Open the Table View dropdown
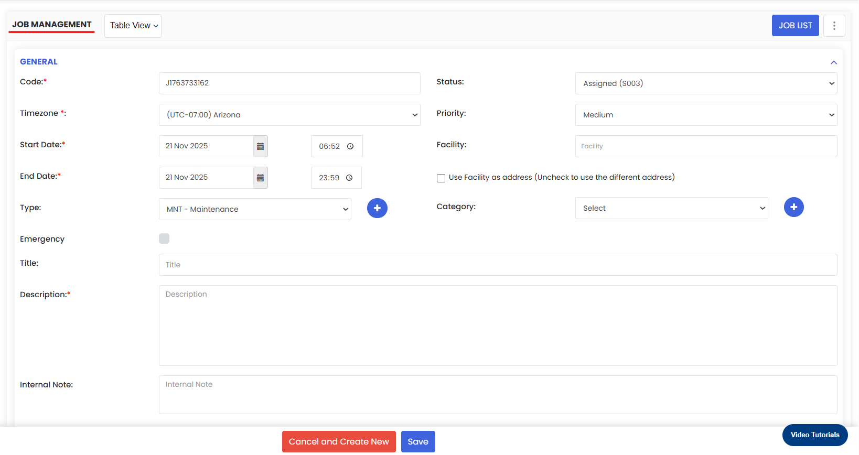 133,26
